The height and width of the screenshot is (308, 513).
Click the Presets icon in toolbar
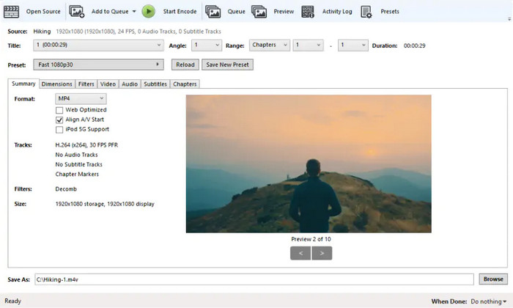point(366,11)
